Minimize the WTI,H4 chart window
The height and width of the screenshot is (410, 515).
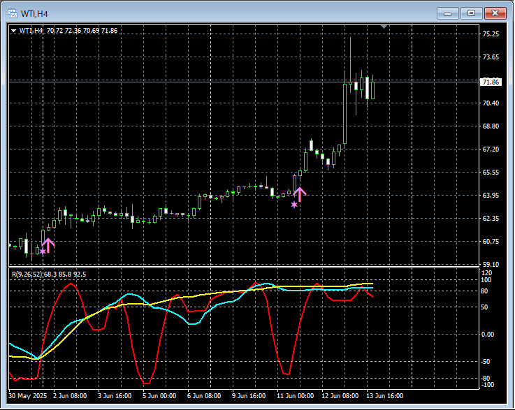point(449,13)
